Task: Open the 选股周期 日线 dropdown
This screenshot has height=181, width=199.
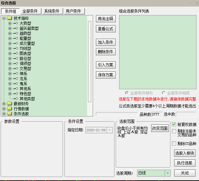Action: (x=168, y=173)
